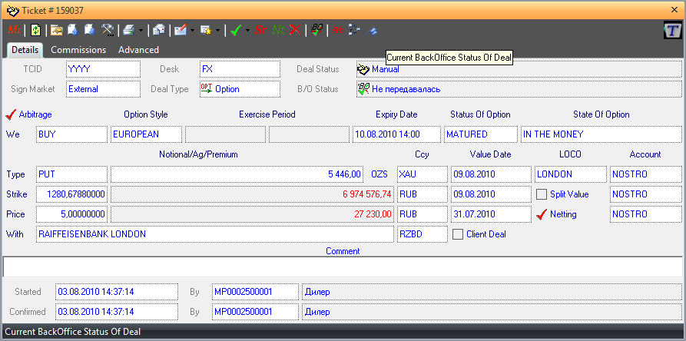Screen dimensions: 686x341
Task: Click the document with down arrow icon
Action: click(90, 30)
